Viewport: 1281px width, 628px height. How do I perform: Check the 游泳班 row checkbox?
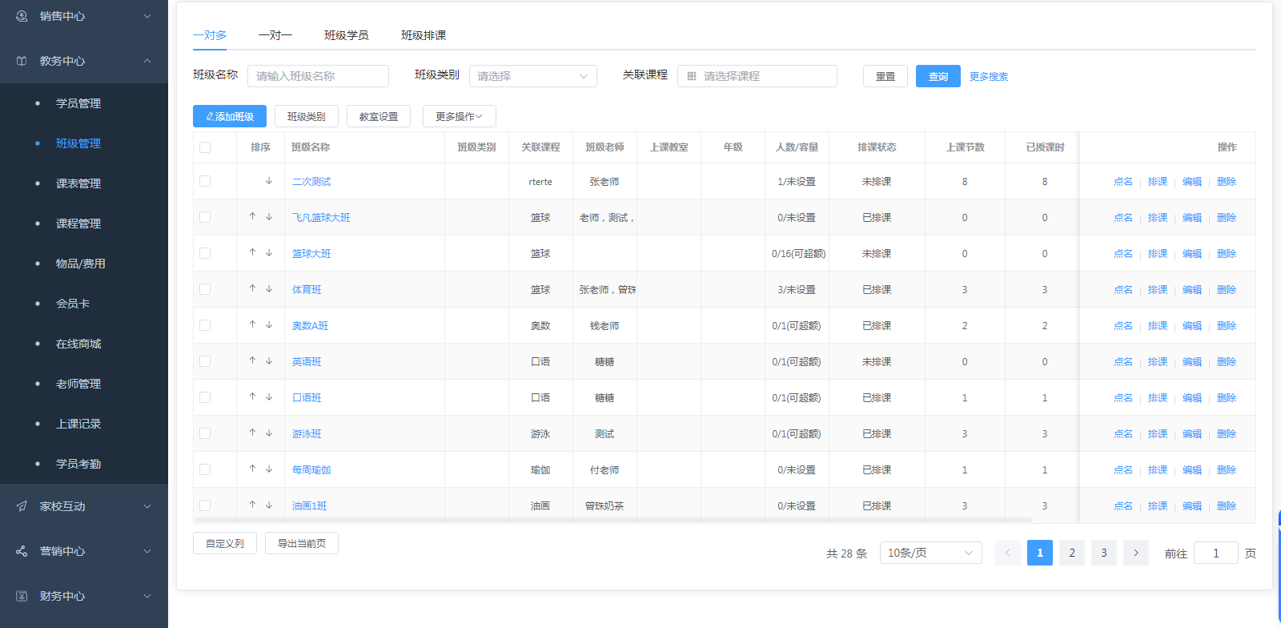[205, 433]
